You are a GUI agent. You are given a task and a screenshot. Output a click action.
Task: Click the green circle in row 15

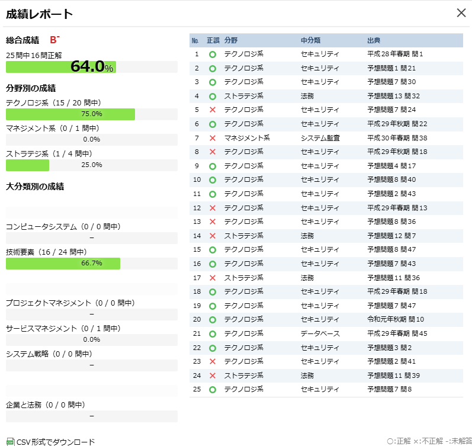tap(213, 250)
